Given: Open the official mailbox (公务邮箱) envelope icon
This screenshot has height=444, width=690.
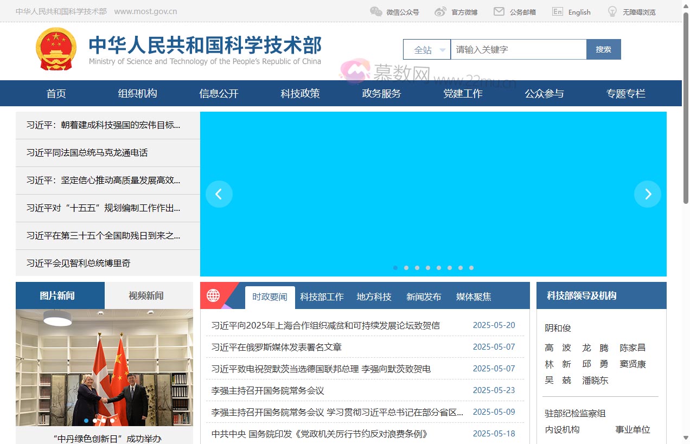Looking at the screenshot, I should pyautogui.click(x=500, y=11).
